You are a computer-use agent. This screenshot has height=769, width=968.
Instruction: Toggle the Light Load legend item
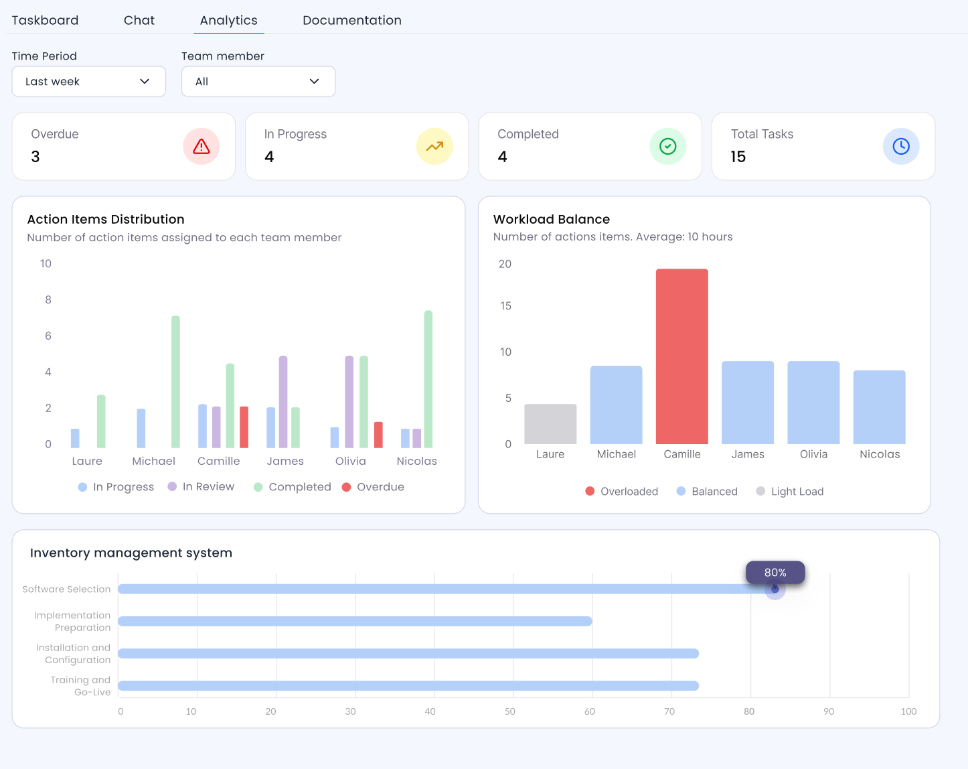(790, 492)
